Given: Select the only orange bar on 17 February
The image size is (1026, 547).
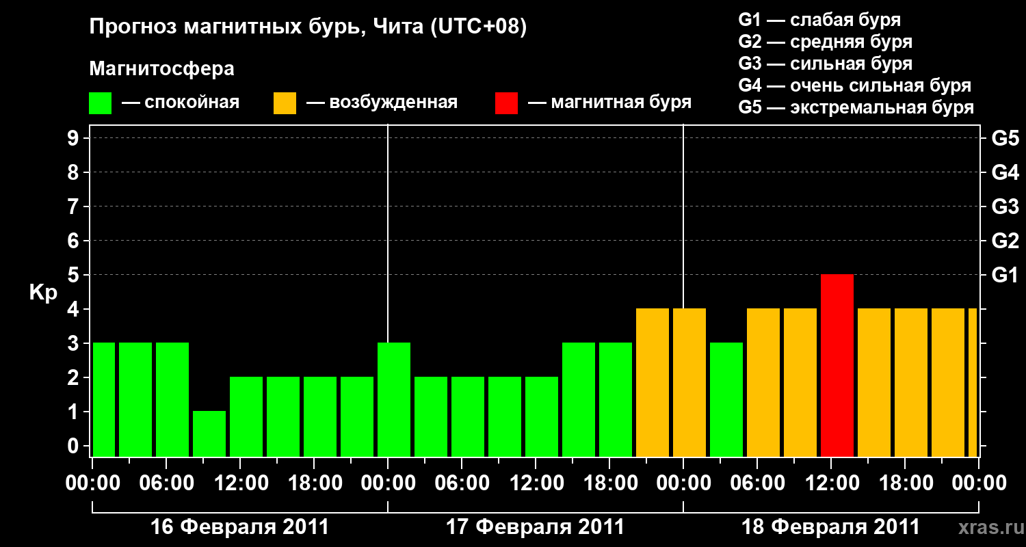Looking at the screenshot, I should click(653, 382).
